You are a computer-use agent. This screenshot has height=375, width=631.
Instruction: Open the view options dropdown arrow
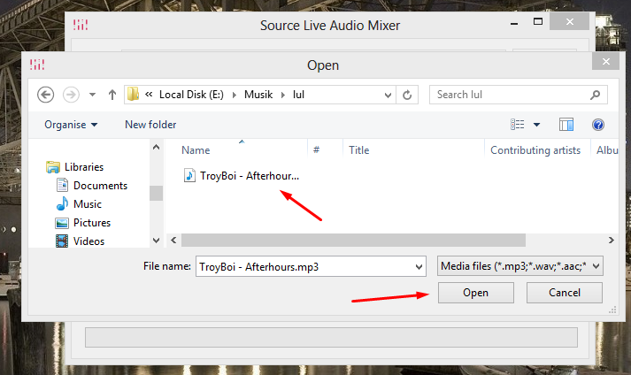coord(536,125)
